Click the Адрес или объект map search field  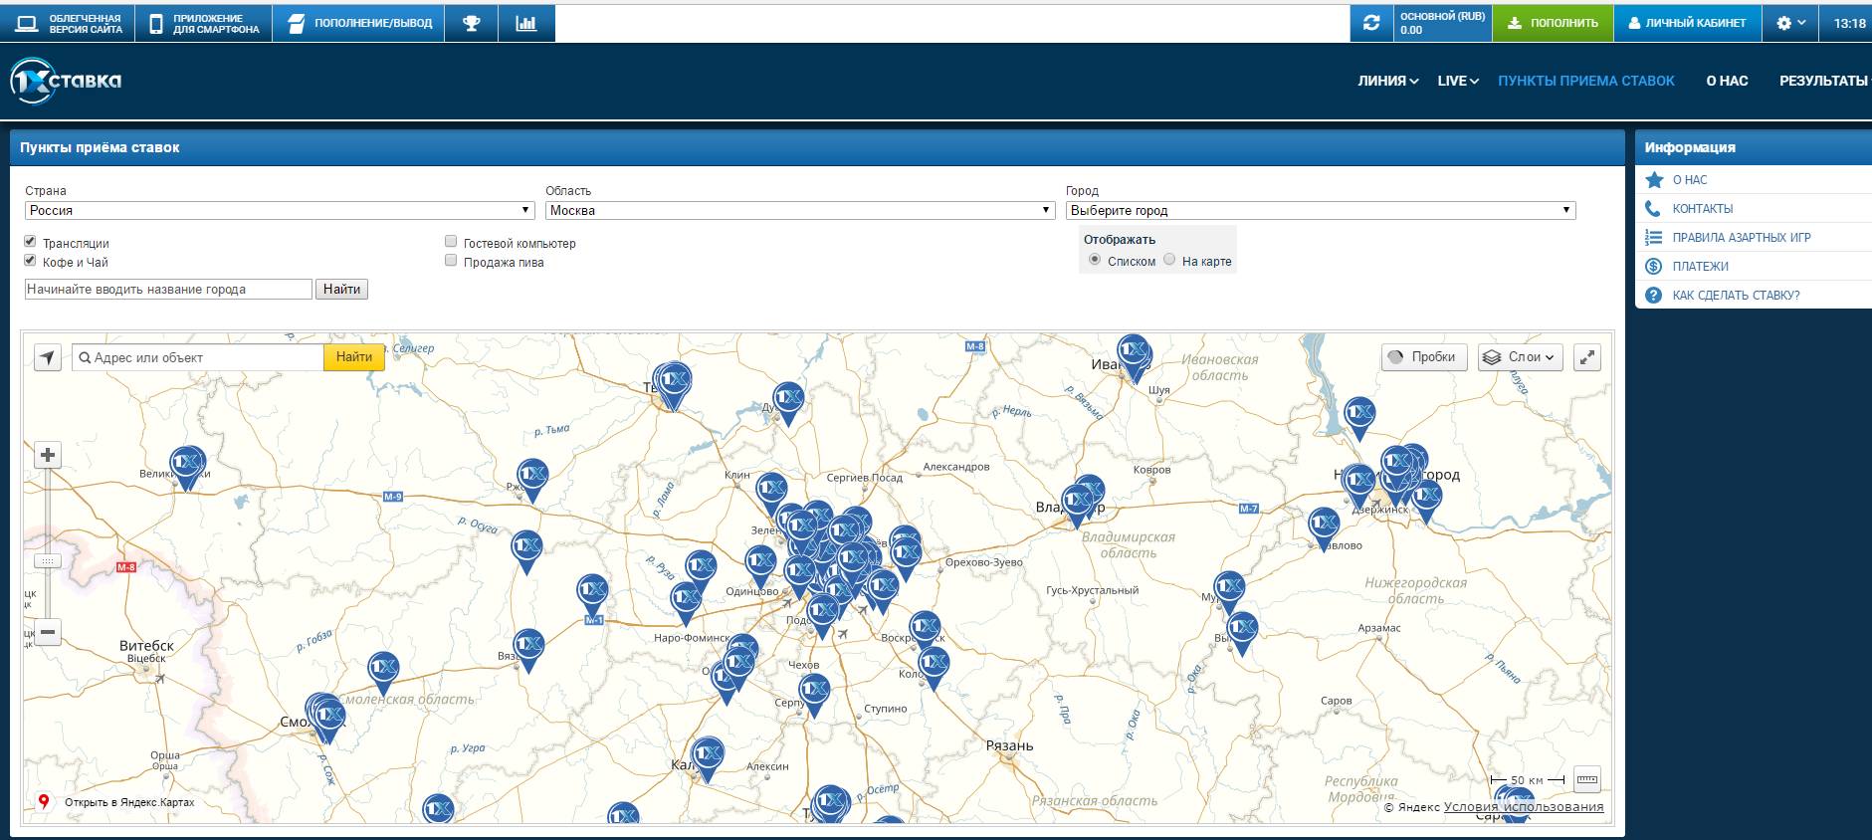point(198,357)
